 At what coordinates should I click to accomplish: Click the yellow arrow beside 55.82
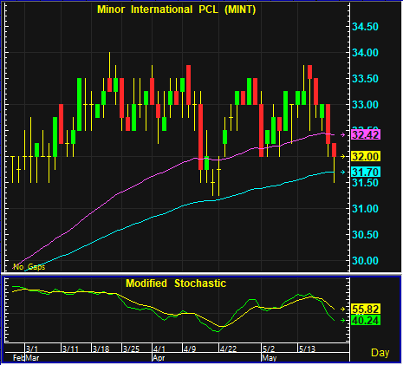click(x=343, y=310)
